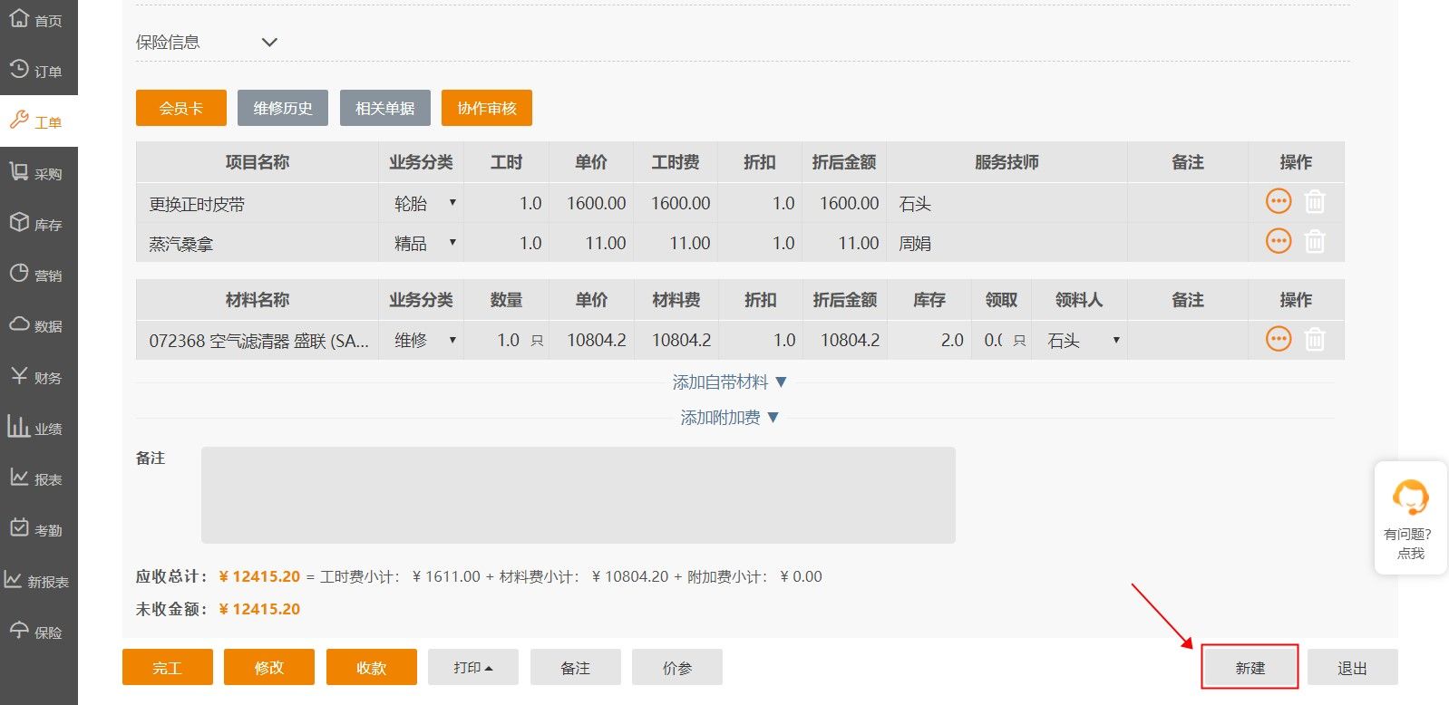Open the 考勤 attendance sidebar item
This screenshot has height=705, width=1449.
pos(38,529)
